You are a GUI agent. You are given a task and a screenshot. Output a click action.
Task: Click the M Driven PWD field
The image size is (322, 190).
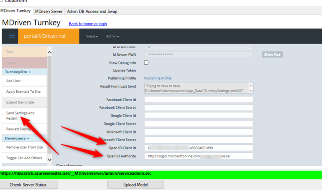click(x=198, y=55)
